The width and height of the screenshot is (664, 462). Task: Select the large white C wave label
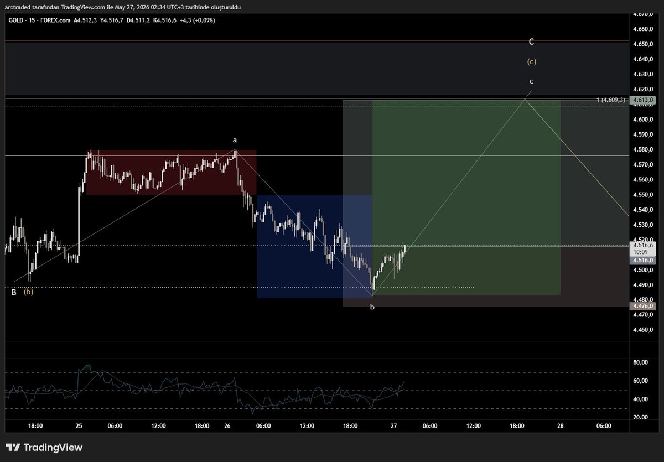[x=531, y=41]
